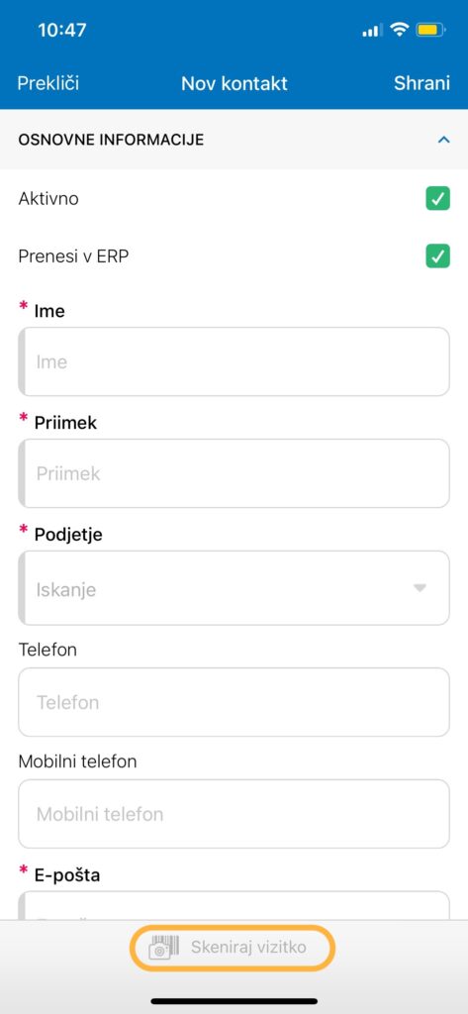
Task: Uncheck the Aktivno checkbox
Action: [x=437, y=198]
